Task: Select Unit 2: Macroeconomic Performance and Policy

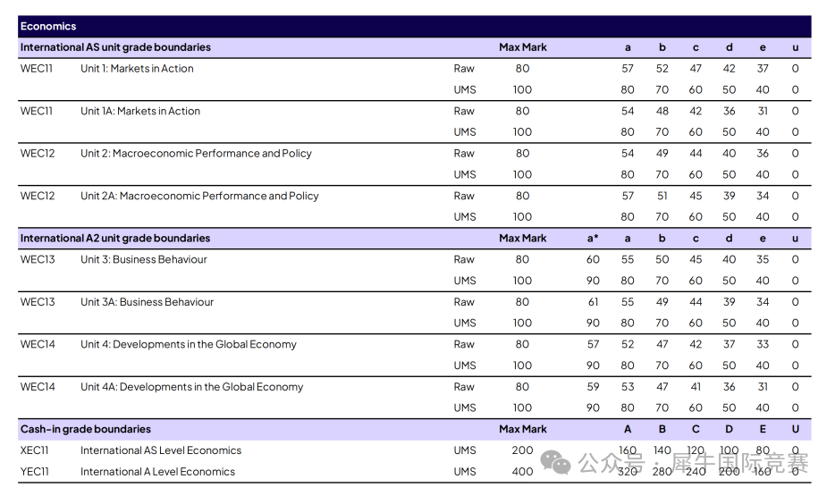Action: pos(196,154)
